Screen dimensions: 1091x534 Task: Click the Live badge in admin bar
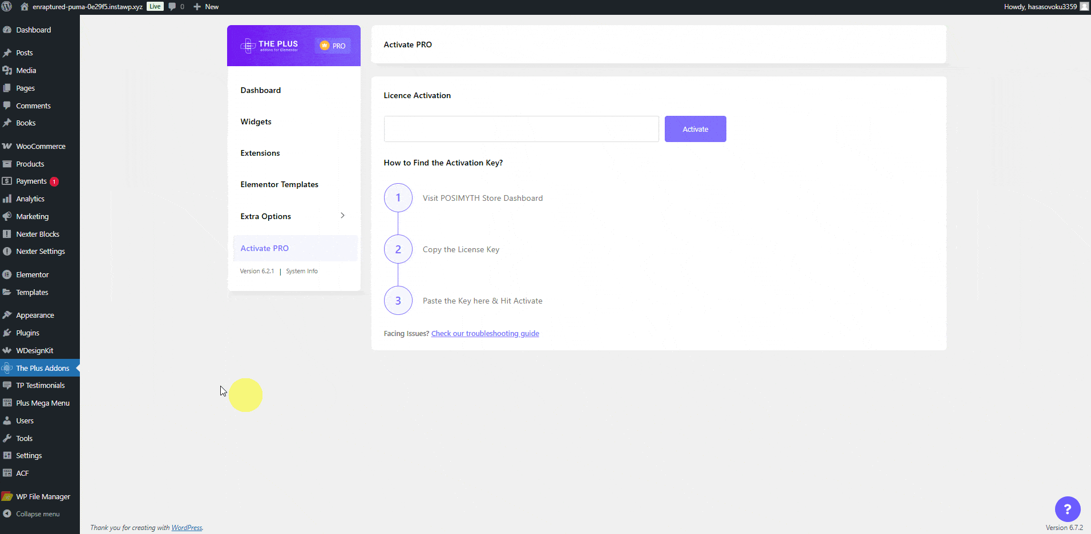pos(155,6)
